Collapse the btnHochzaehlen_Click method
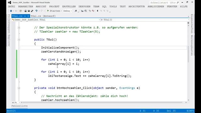This screenshot has height=113, width=201. tap(19, 88)
